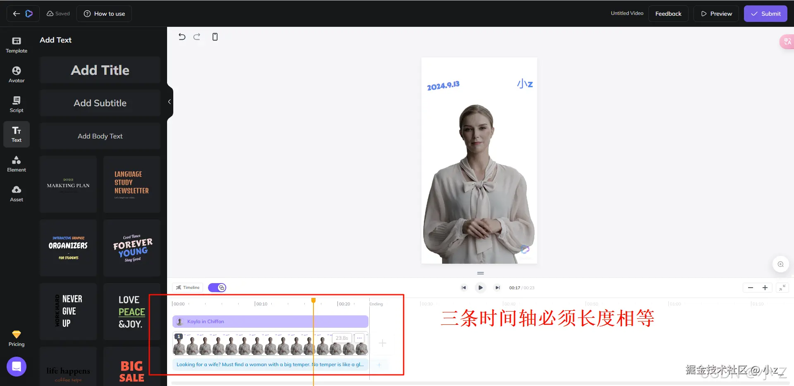Image resolution: width=794 pixels, height=386 pixels.
Task: Select the 'Looking for a wife?' subtitle track
Action: [x=269, y=364]
